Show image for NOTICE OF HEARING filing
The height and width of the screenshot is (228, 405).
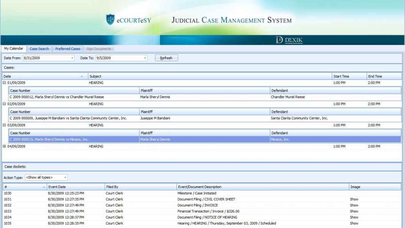[354, 217]
